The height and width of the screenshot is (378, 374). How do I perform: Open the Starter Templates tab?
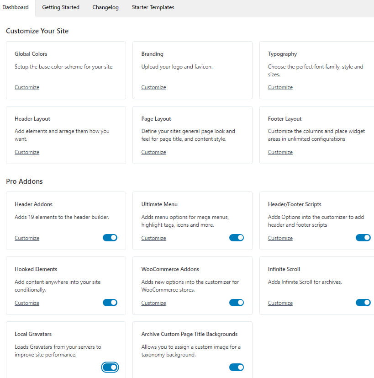click(153, 7)
